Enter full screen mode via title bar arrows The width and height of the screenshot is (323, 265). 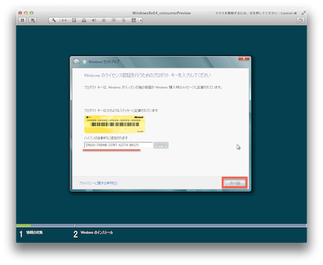pyautogui.click(x=303, y=13)
